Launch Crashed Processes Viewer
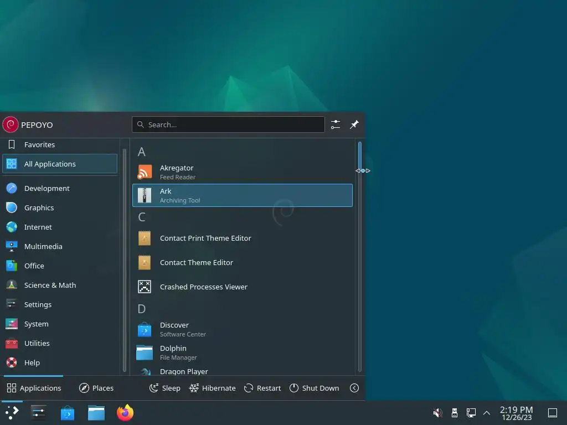The image size is (567, 425). coord(243,287)
